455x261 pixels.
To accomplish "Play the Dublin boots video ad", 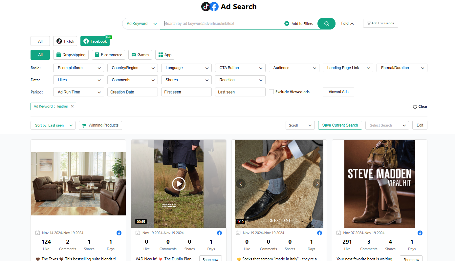I will (x=179, y=184).
